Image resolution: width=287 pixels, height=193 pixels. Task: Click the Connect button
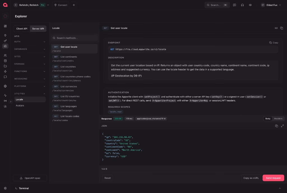(x=61, y=5)
